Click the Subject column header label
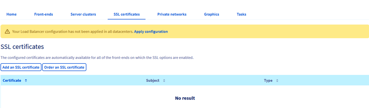This screenshot has width=369, height=108. click(x=153, y=81)
